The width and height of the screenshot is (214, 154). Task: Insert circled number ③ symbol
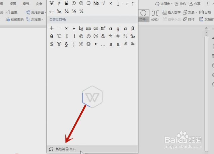tap(89, 3)
